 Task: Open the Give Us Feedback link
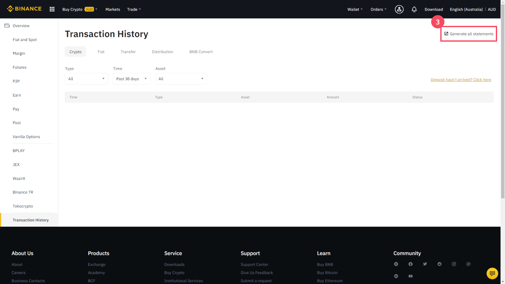pyautogui.click(x=257, y=273)
